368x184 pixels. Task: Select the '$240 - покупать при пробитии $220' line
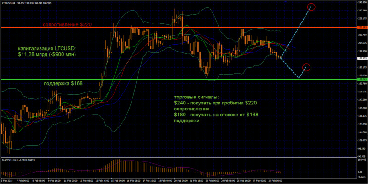[x=215, y=103]
